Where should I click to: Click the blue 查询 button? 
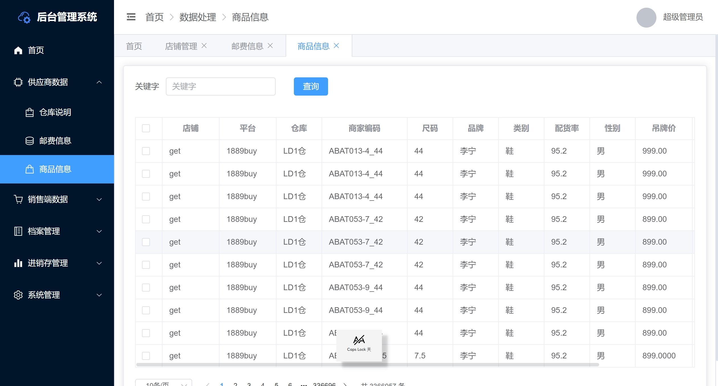coord(311,86)
